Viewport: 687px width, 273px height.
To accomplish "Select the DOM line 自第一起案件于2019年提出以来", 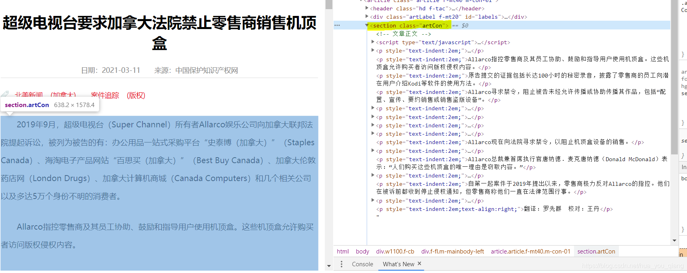I will 522,187.
